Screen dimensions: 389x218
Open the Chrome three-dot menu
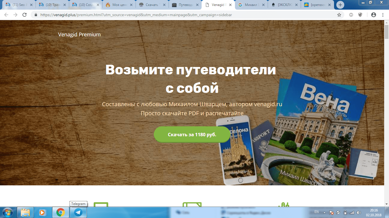[382, 15]
